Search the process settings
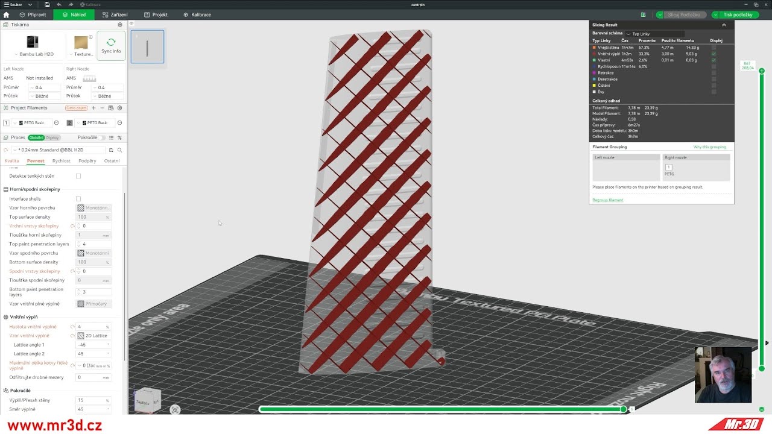This screenshot has width=772, height=434. [x=119, y=150]
